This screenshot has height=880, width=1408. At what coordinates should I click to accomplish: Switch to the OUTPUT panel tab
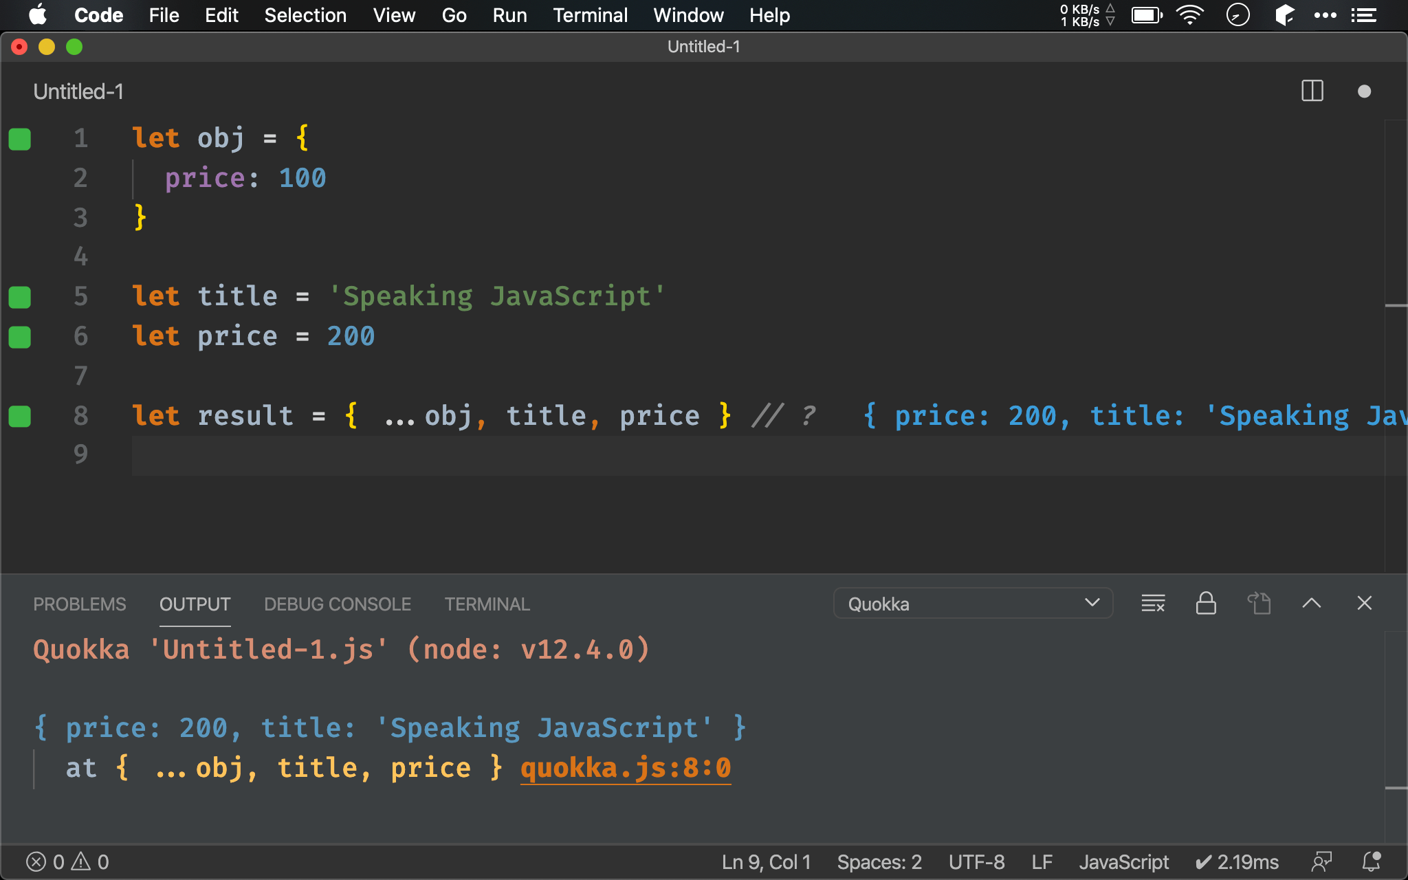[x=195, y=604]
